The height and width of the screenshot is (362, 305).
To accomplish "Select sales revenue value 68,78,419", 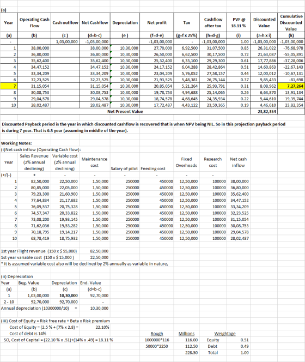I will 40,238.
